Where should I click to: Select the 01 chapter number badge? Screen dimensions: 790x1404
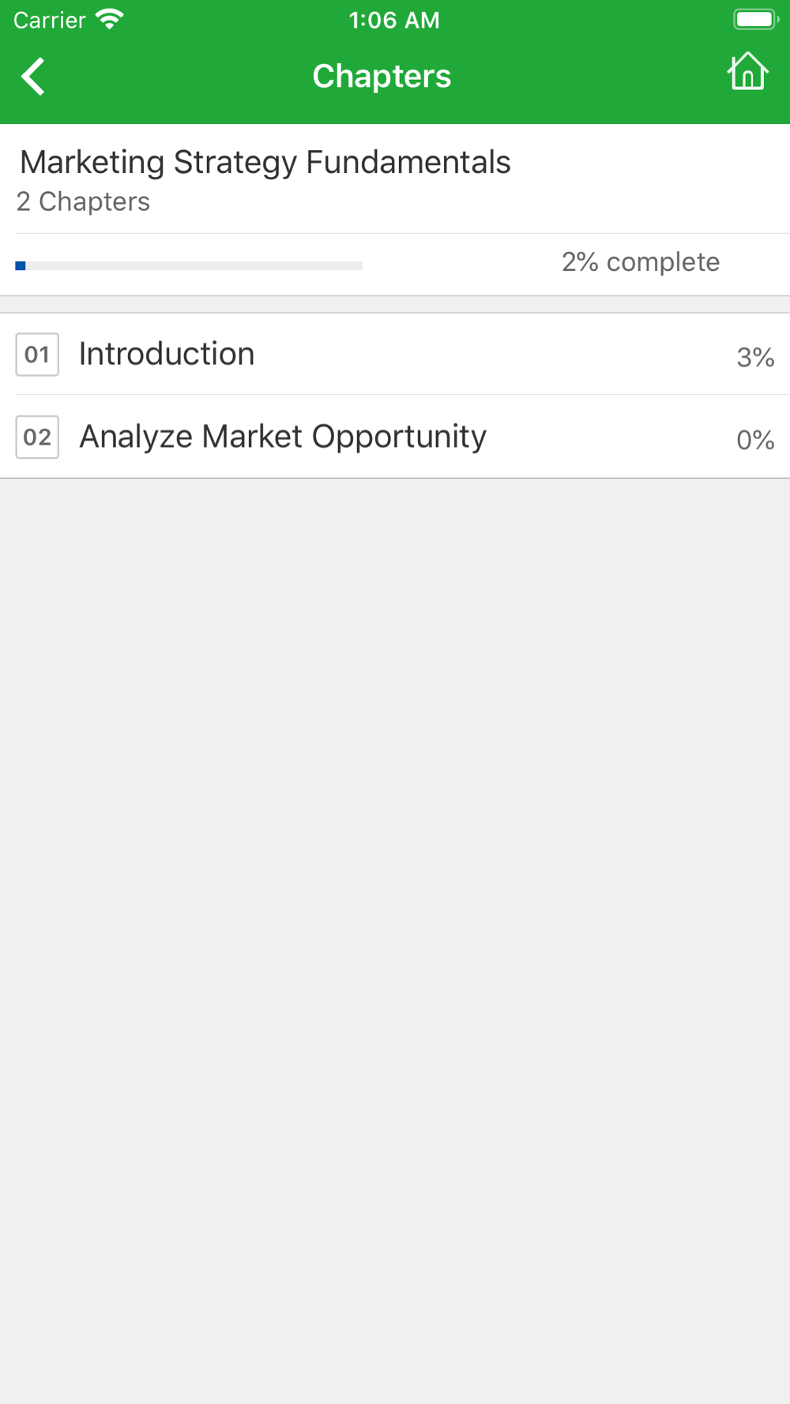click(37, 355)
